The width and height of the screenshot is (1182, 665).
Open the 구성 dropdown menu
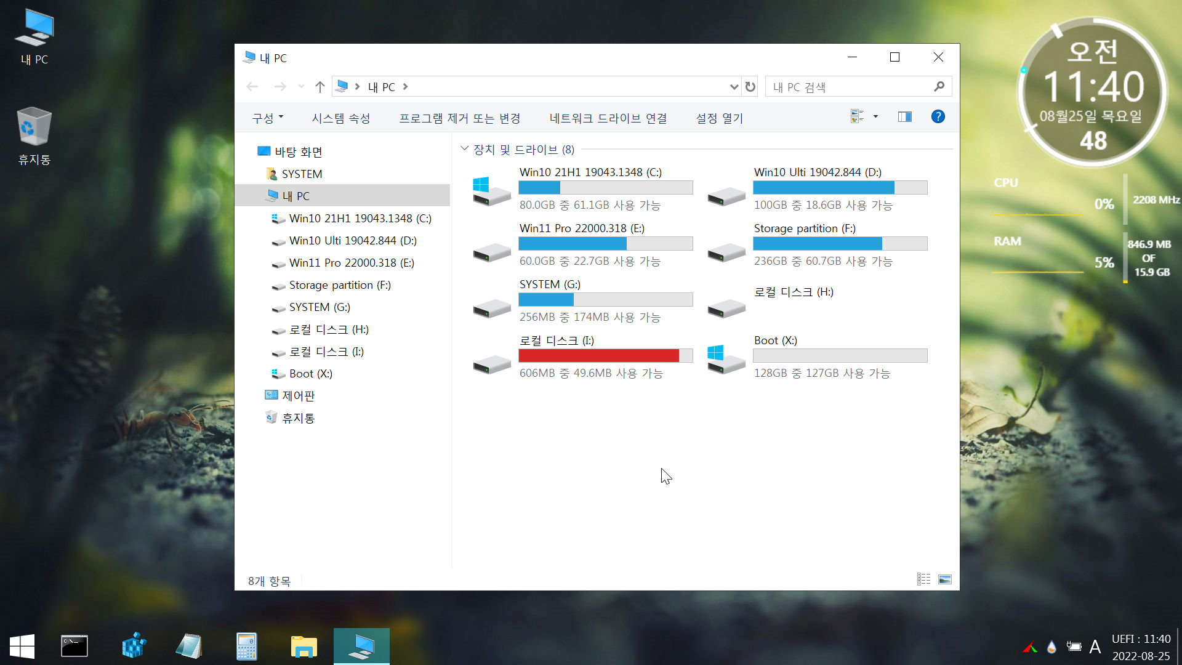[268, 118]
